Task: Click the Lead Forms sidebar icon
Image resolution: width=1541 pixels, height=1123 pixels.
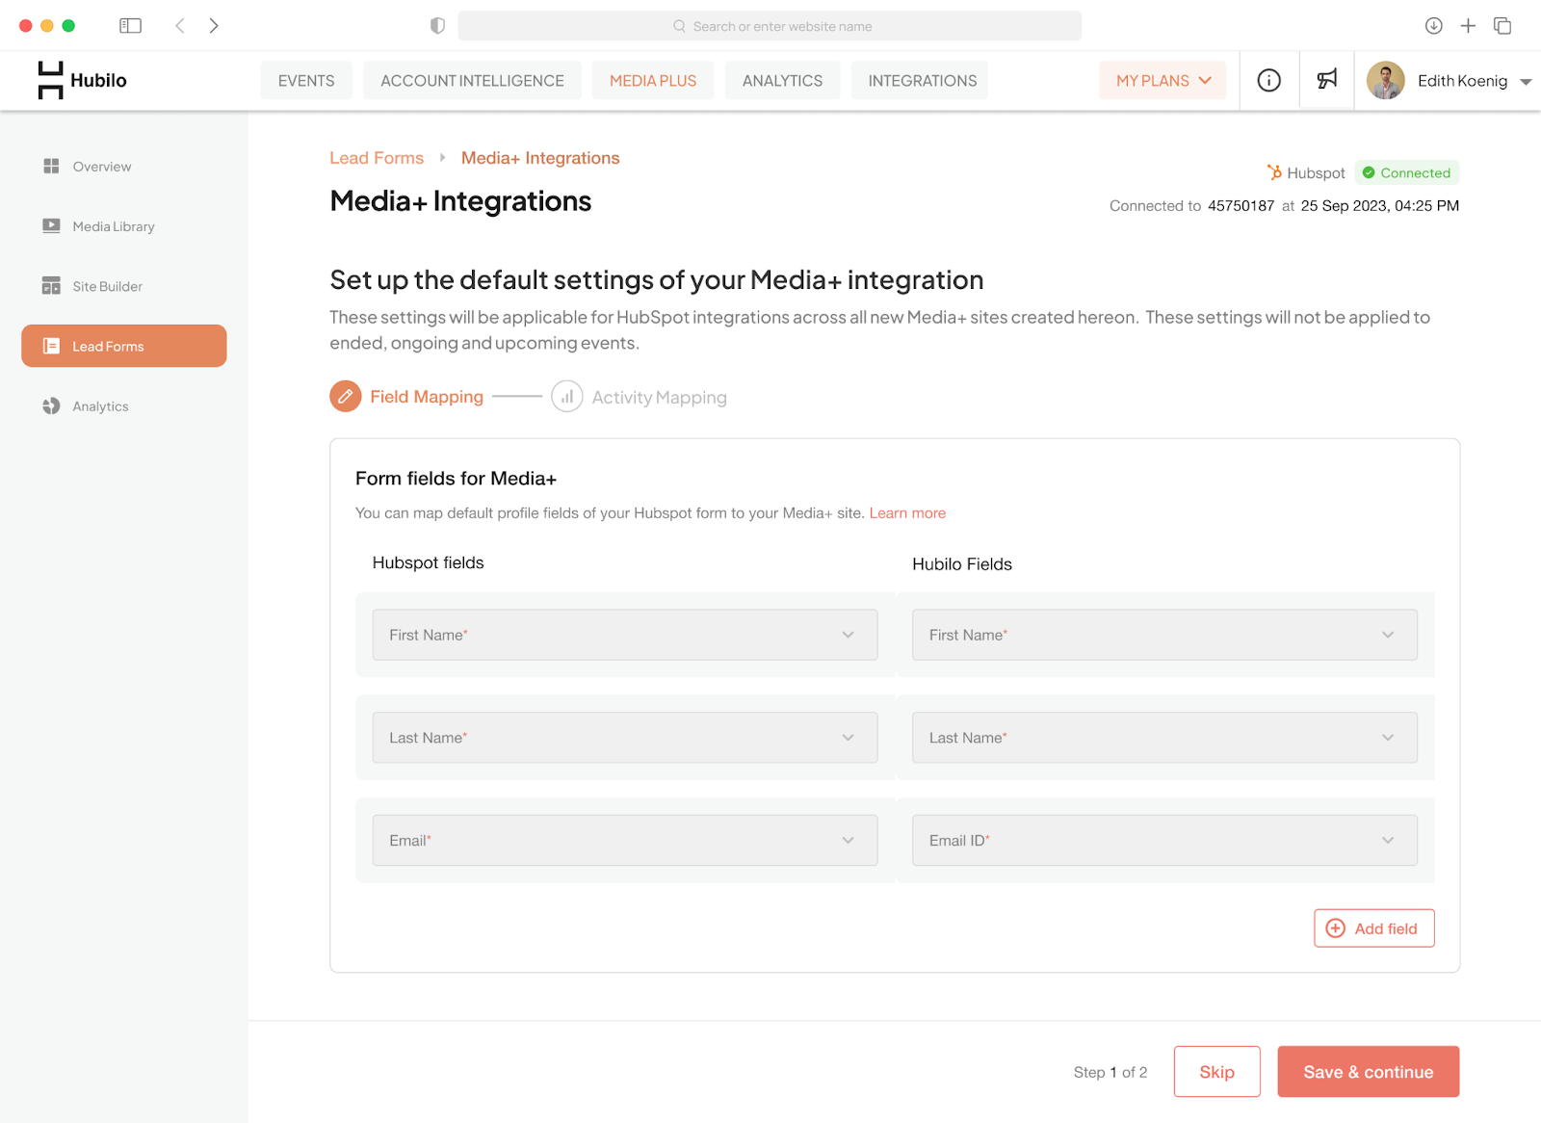Action: pyautogui.click(x=51, y=346)
